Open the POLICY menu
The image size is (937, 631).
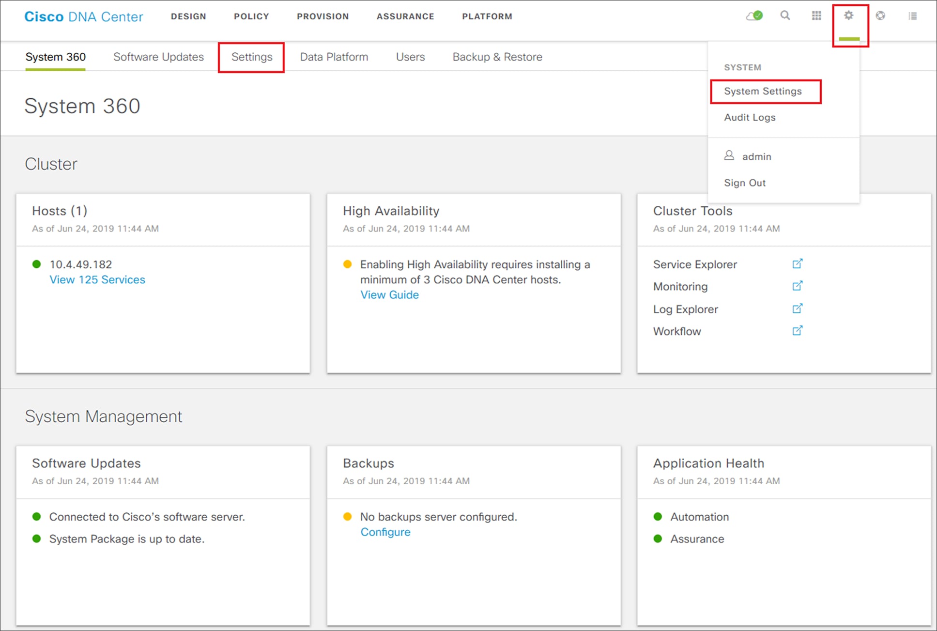click(251, 16)
